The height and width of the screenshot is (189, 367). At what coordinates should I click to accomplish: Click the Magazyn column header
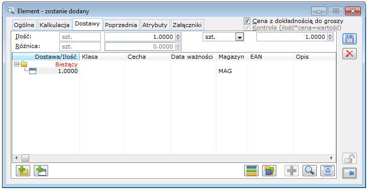(232, 57)
